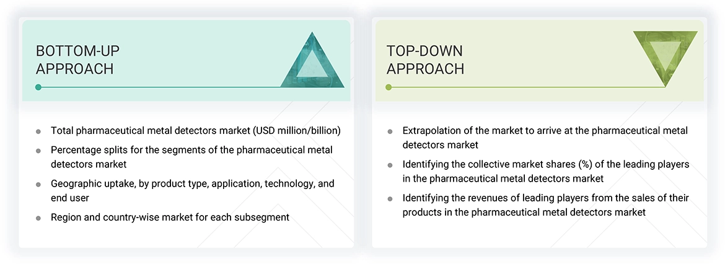Click the bullet beside 'Region and country-wise market'
This screenshot has height=264, width=725.
click(x=38, y=218)
